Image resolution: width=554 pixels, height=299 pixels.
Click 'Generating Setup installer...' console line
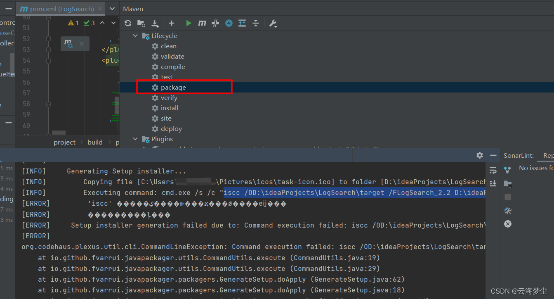pyautogui.click(x=127, y=171)
